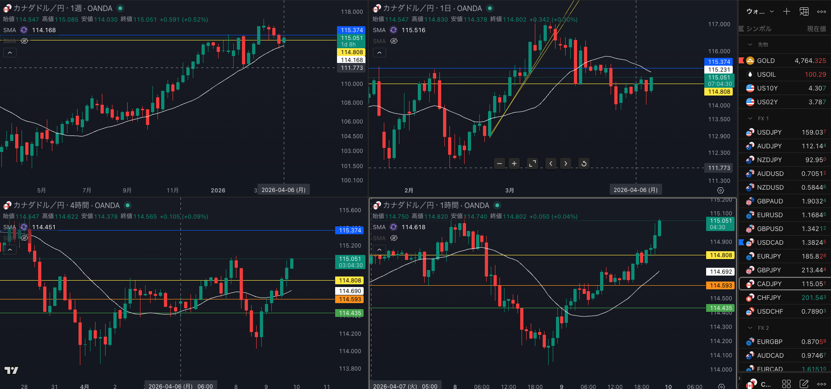Click the シンボル column header
The image size is (831, 389).
(758, 28)
